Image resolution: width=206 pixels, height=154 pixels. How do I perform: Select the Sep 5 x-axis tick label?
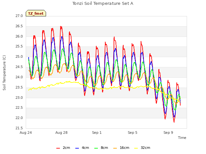133,133
